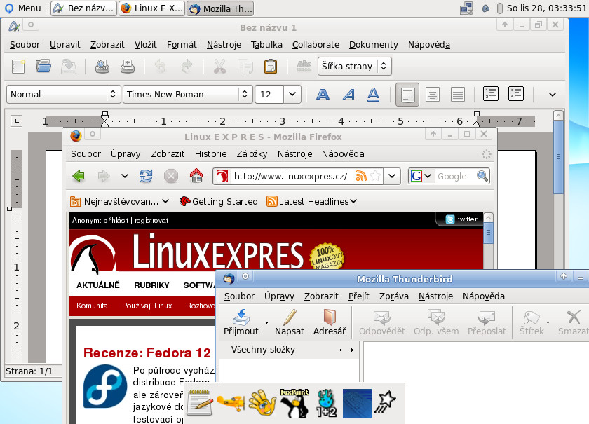Click the paste clipboard icon in Writer
This screenshot has height=424, width=589.
[x=270, y=67]
